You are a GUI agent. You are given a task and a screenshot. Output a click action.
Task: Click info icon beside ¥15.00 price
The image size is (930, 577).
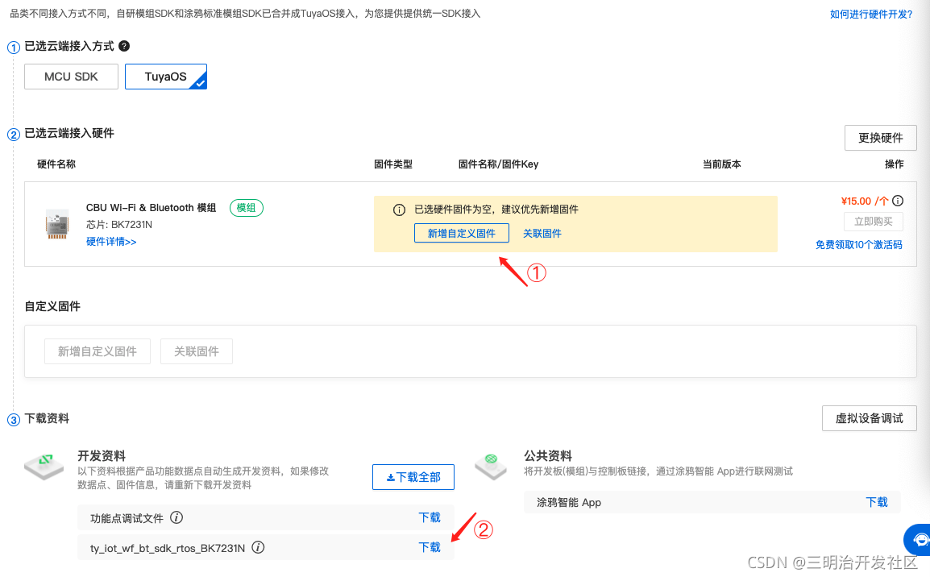[898, 201]
